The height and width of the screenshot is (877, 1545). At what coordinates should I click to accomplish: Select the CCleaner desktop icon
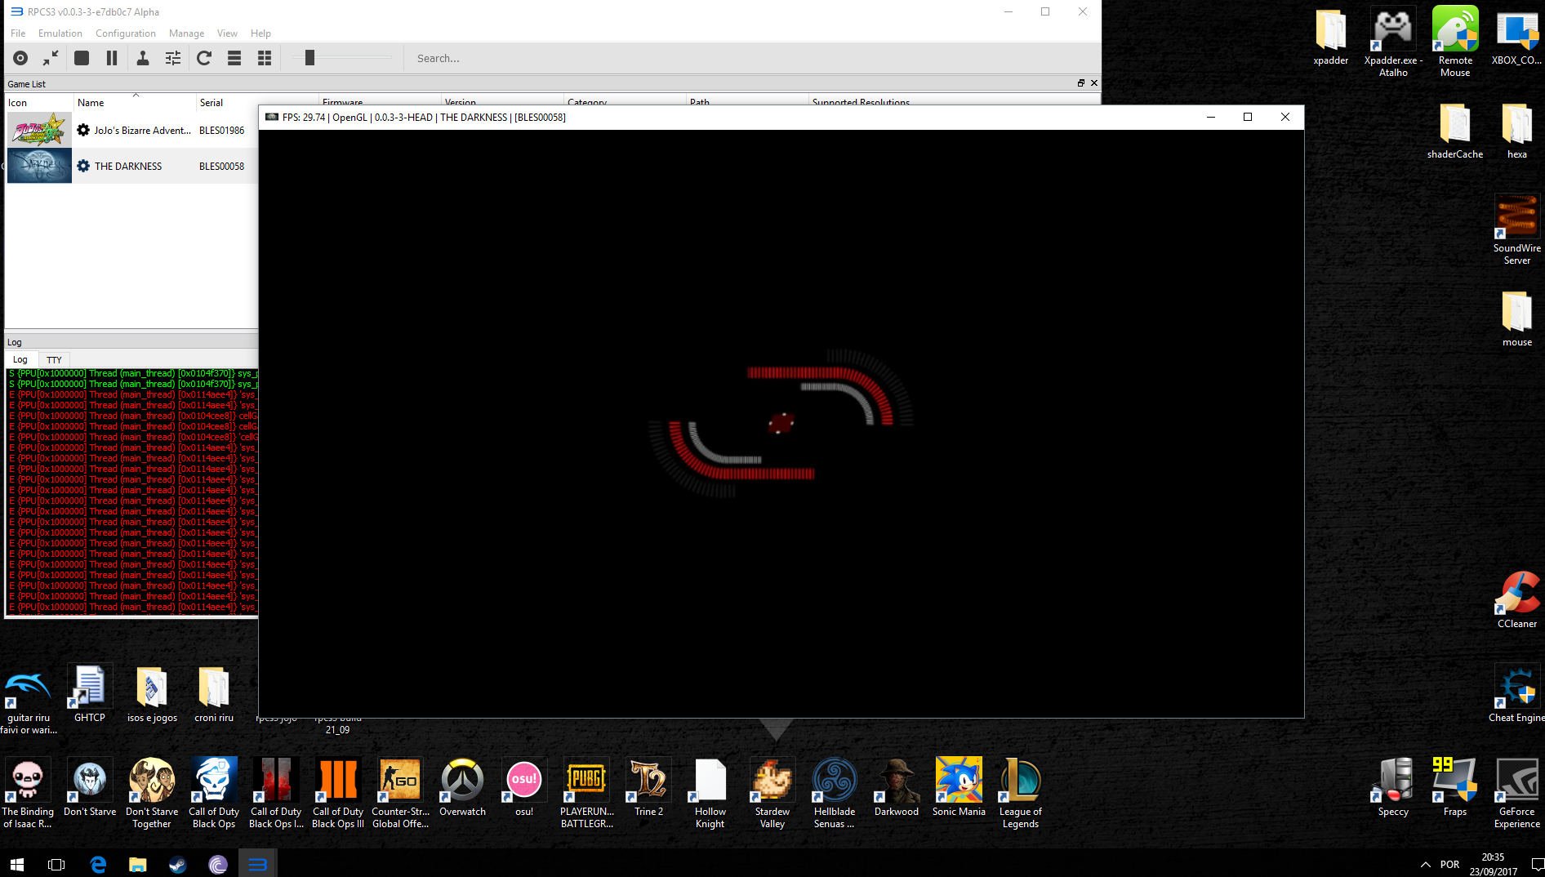coord(1517,599)
